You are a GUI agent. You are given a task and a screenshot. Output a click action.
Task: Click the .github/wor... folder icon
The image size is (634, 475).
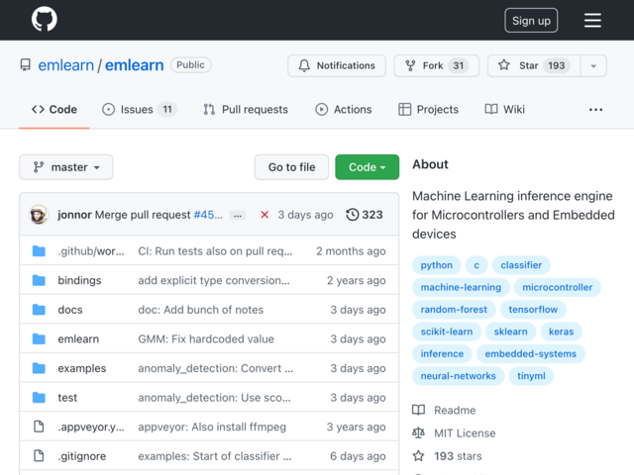[x=39, y=250]
